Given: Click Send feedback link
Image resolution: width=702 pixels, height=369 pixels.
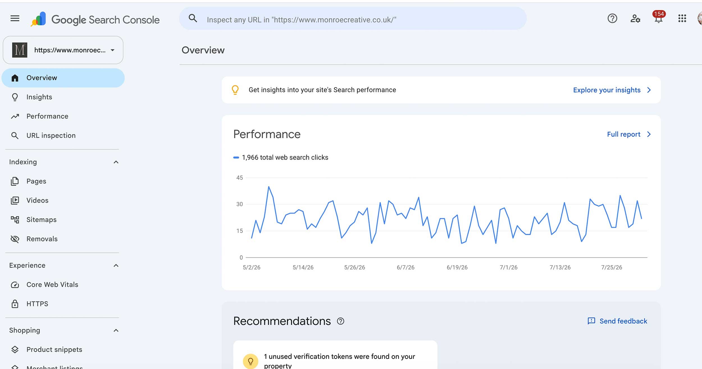Looking at the screenshot, I should click(x=623, y=321).
